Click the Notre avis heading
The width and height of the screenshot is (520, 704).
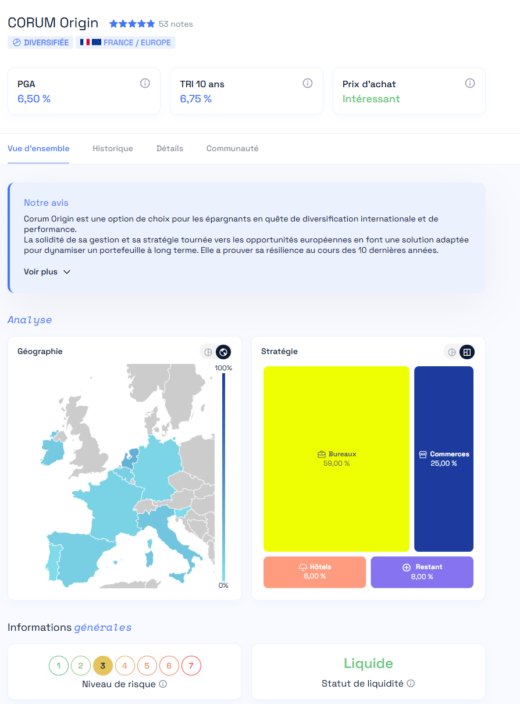[x=46, y=203]
